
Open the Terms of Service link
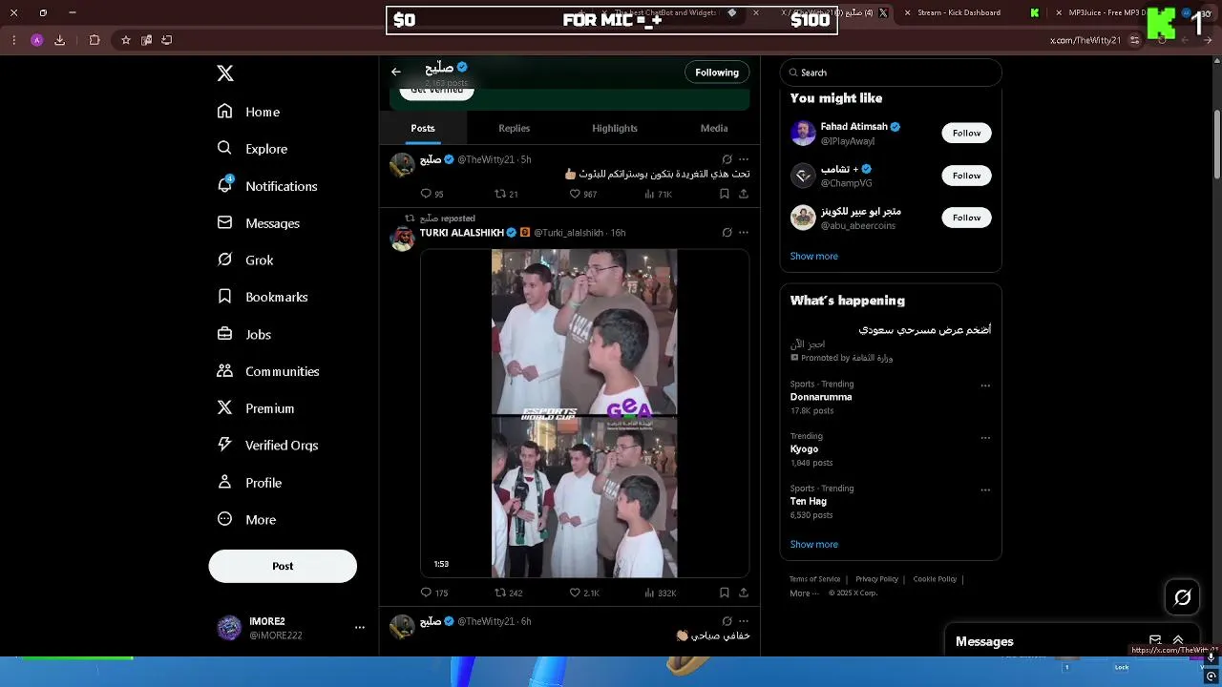(814, 579)
